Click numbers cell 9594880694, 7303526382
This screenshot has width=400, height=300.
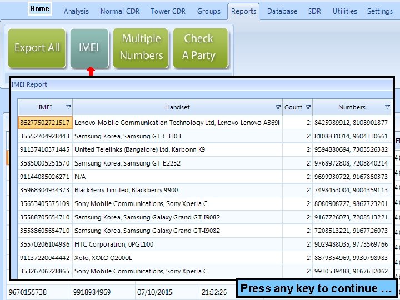tap(352, 149)
